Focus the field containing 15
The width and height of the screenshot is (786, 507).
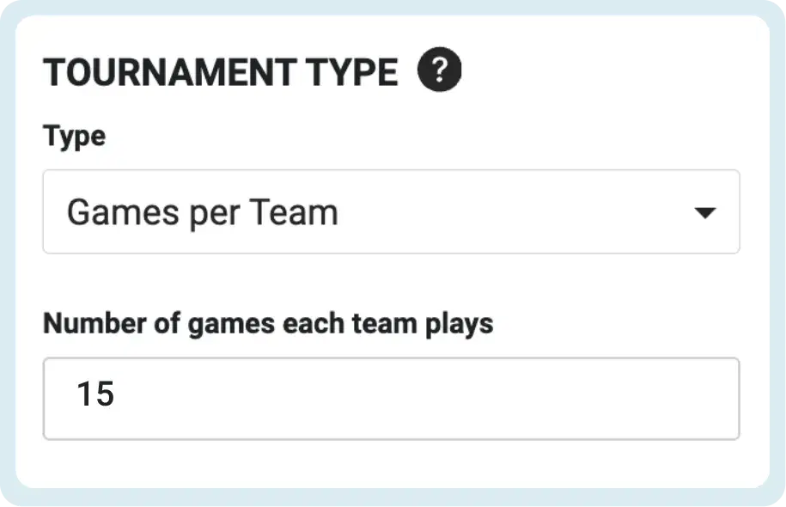coord(391,399)
